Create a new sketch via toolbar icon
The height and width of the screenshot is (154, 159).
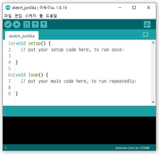tap(27, 25)
